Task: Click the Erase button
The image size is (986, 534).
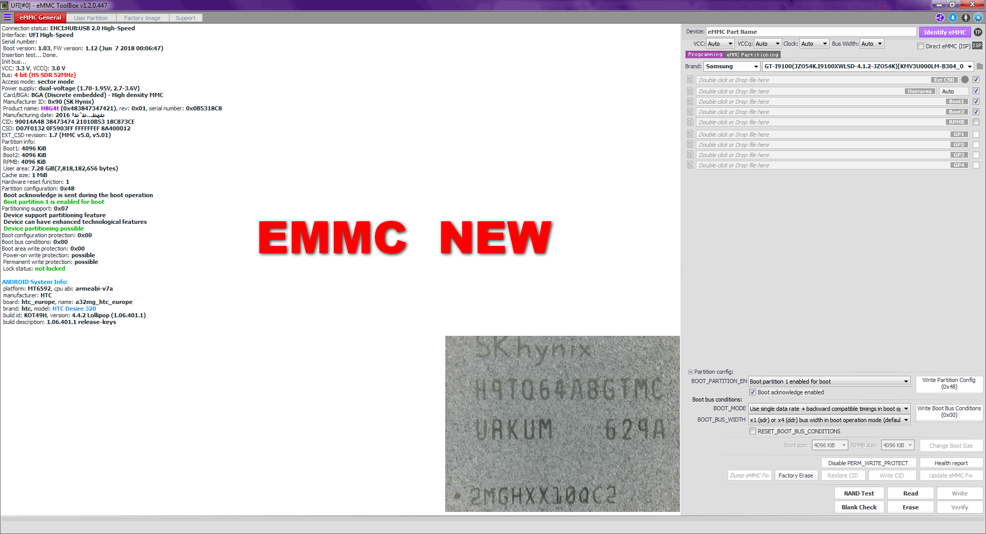Action: point(911,507)
